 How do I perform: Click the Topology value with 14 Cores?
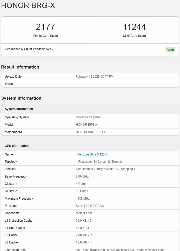click(99, 162)
